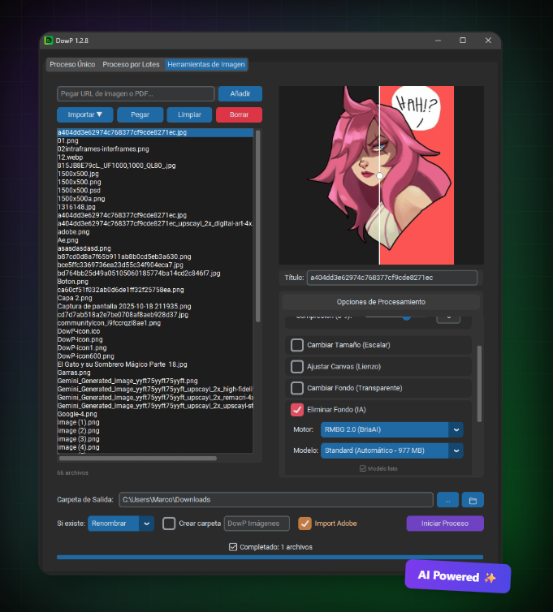Switch to Proceso por Lotes tab

(131, 64)
